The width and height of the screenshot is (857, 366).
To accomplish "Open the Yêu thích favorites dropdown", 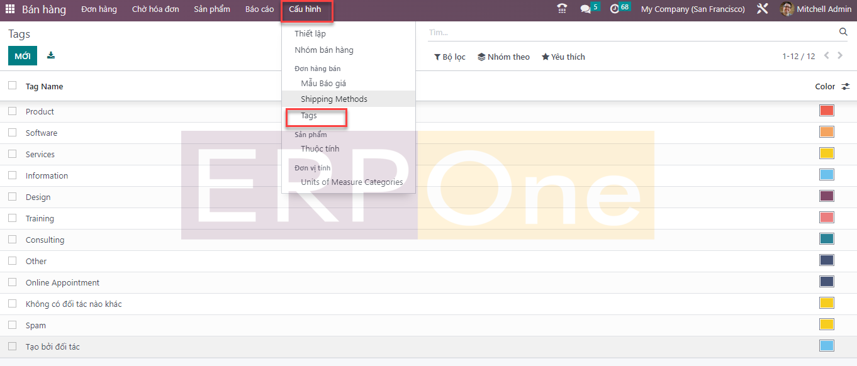I will pos(563,57).
